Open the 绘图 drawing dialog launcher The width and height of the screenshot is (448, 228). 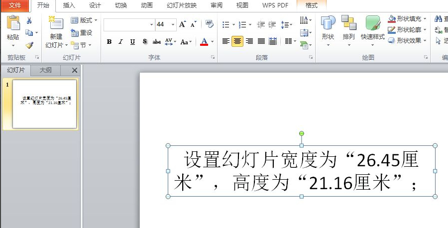pos(426,57)
